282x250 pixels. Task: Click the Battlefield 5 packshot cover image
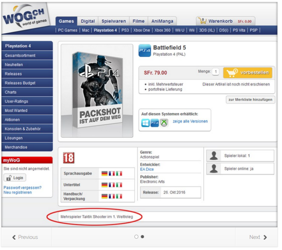[x=97, y=91]
